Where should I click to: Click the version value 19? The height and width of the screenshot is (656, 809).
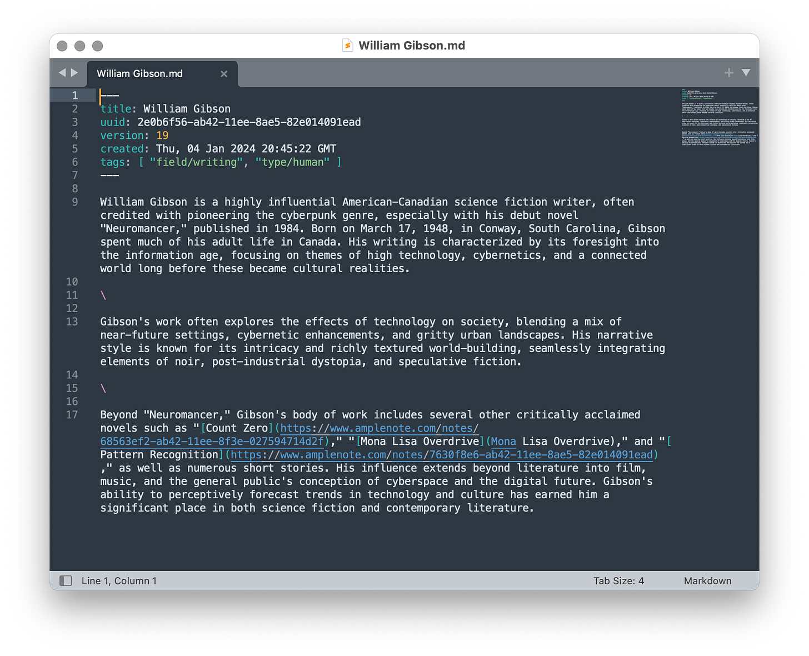click(162, 136)
